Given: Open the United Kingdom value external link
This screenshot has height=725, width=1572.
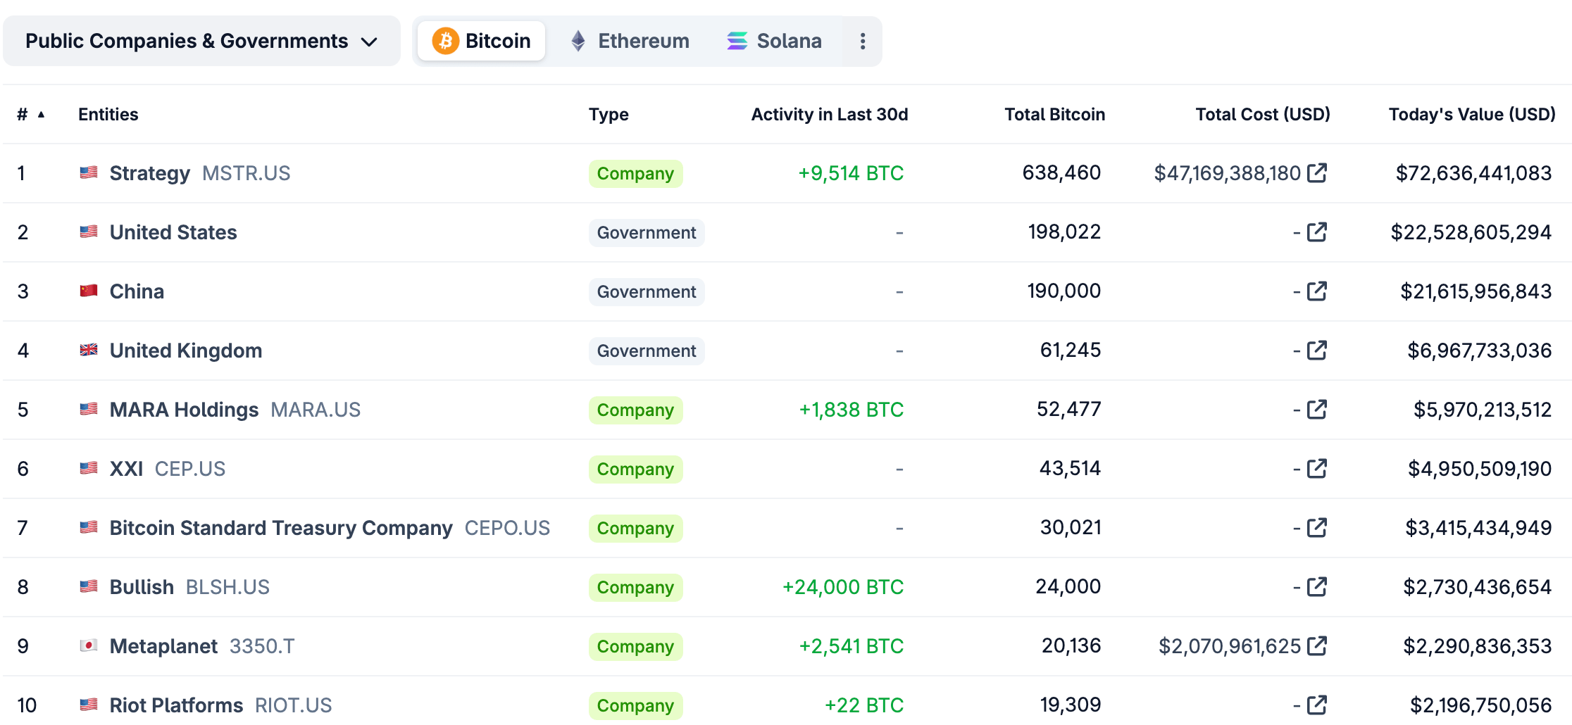Looking at the screenshot, I should click(1316, 350).
